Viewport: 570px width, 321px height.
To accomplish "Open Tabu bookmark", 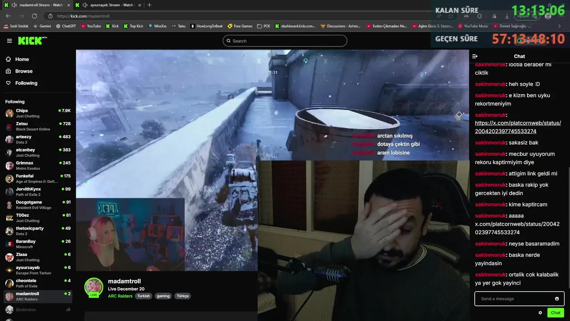I will pos(179,26).
